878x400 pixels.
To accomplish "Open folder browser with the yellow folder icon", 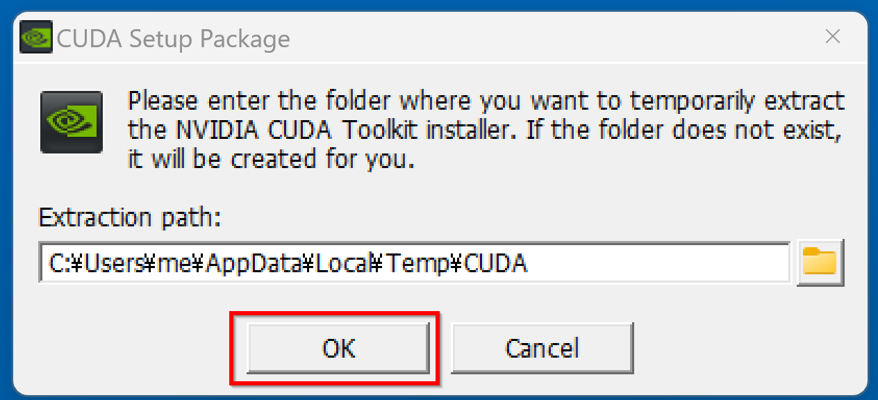I will coord(820,263).
